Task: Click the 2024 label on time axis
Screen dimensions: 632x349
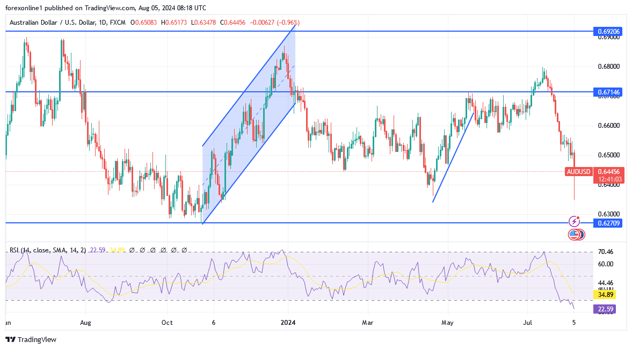Action: [x=288, y=323]
